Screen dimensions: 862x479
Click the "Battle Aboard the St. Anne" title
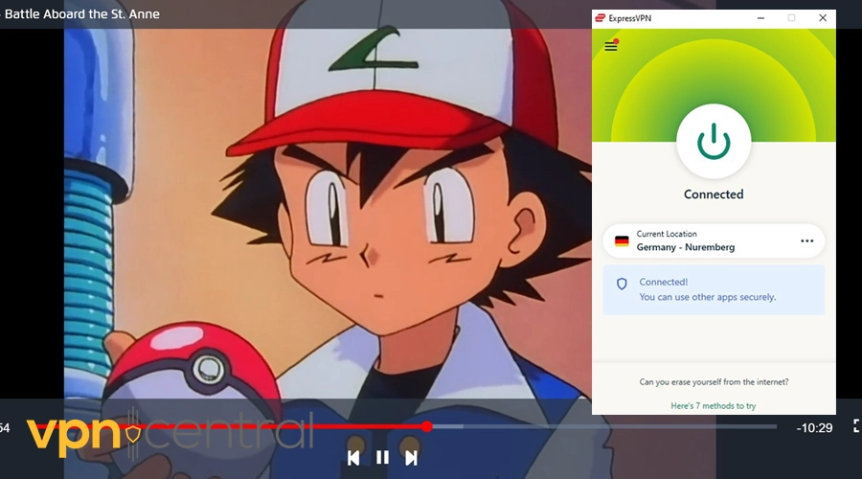(82, 13)
